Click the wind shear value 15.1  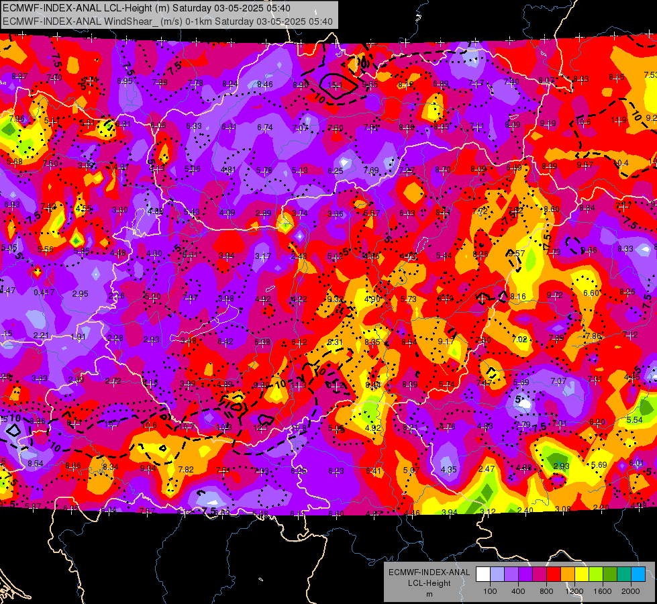[335, 85]
